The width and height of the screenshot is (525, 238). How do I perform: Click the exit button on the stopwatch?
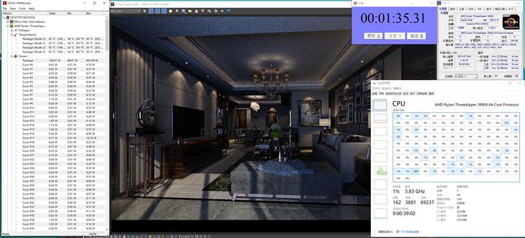[x=416, y=36]
